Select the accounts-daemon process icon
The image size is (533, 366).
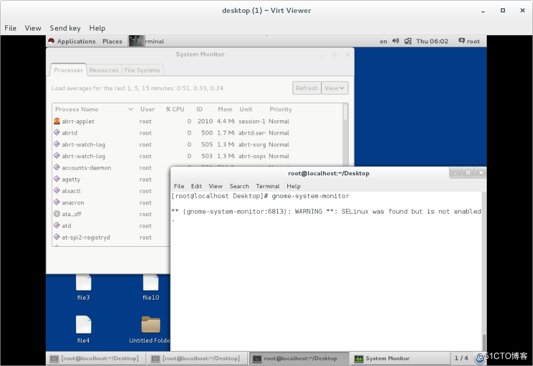click(x=57, y=167)
